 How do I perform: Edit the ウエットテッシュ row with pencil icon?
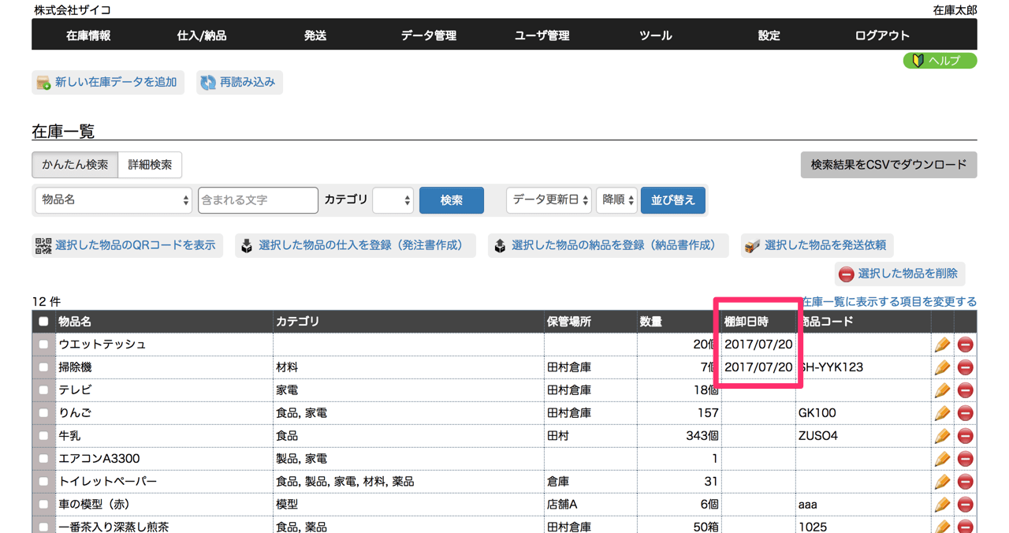pos(942,345)
